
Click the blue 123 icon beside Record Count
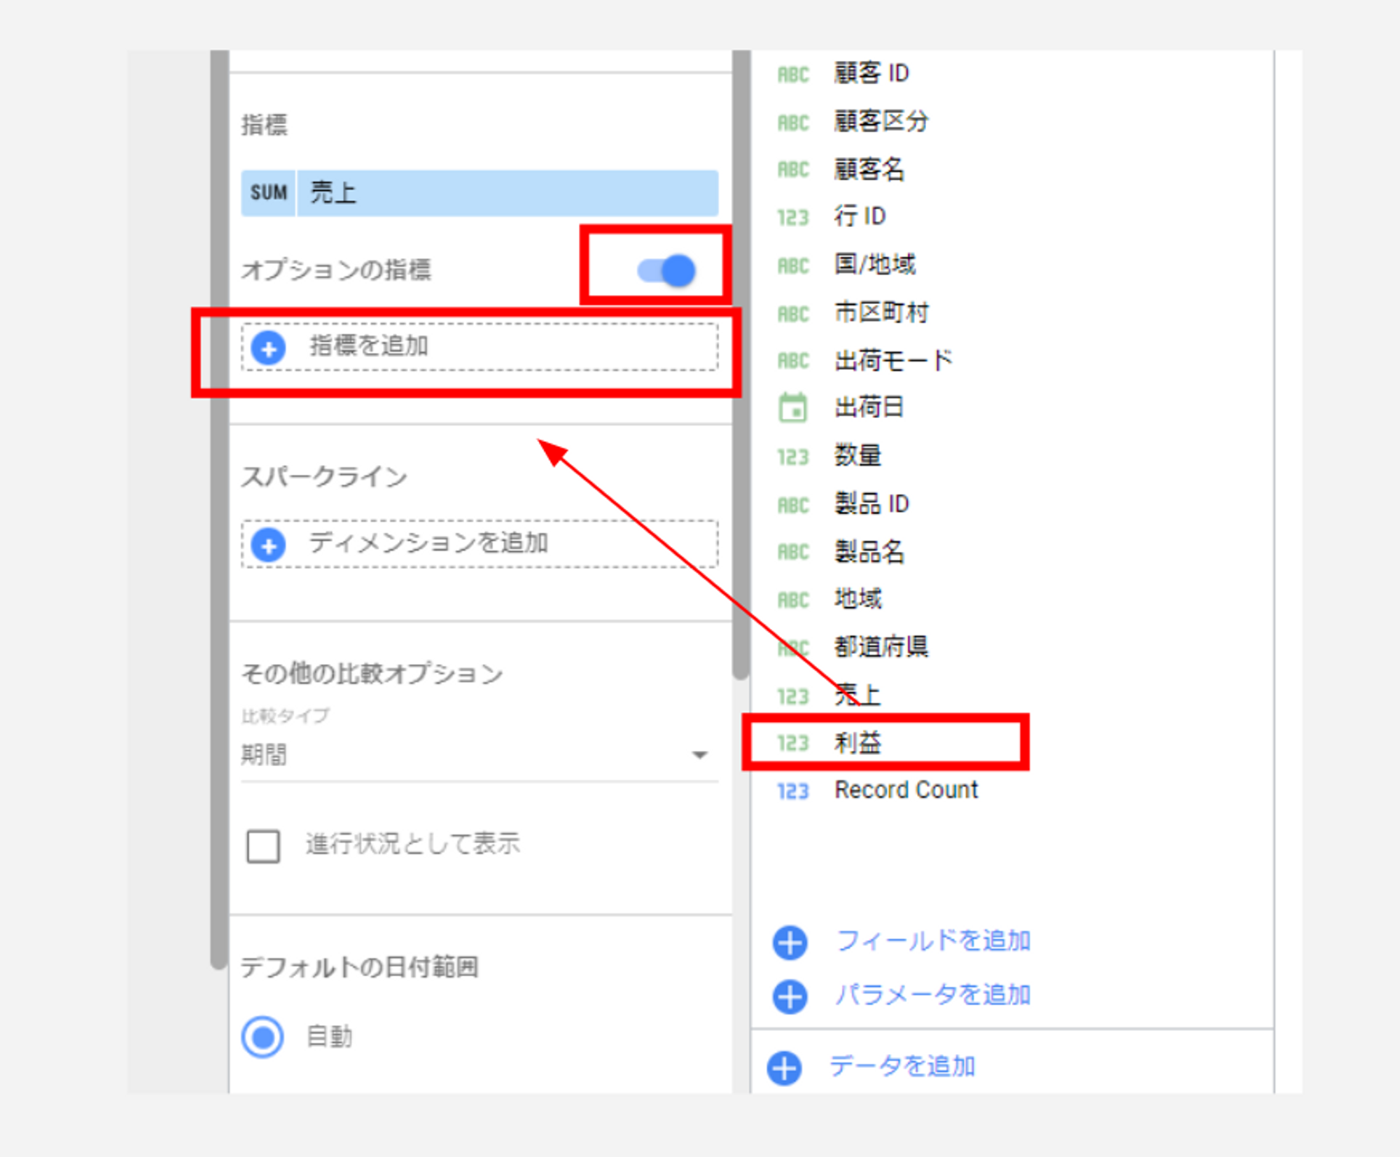(x=793, y=791)
